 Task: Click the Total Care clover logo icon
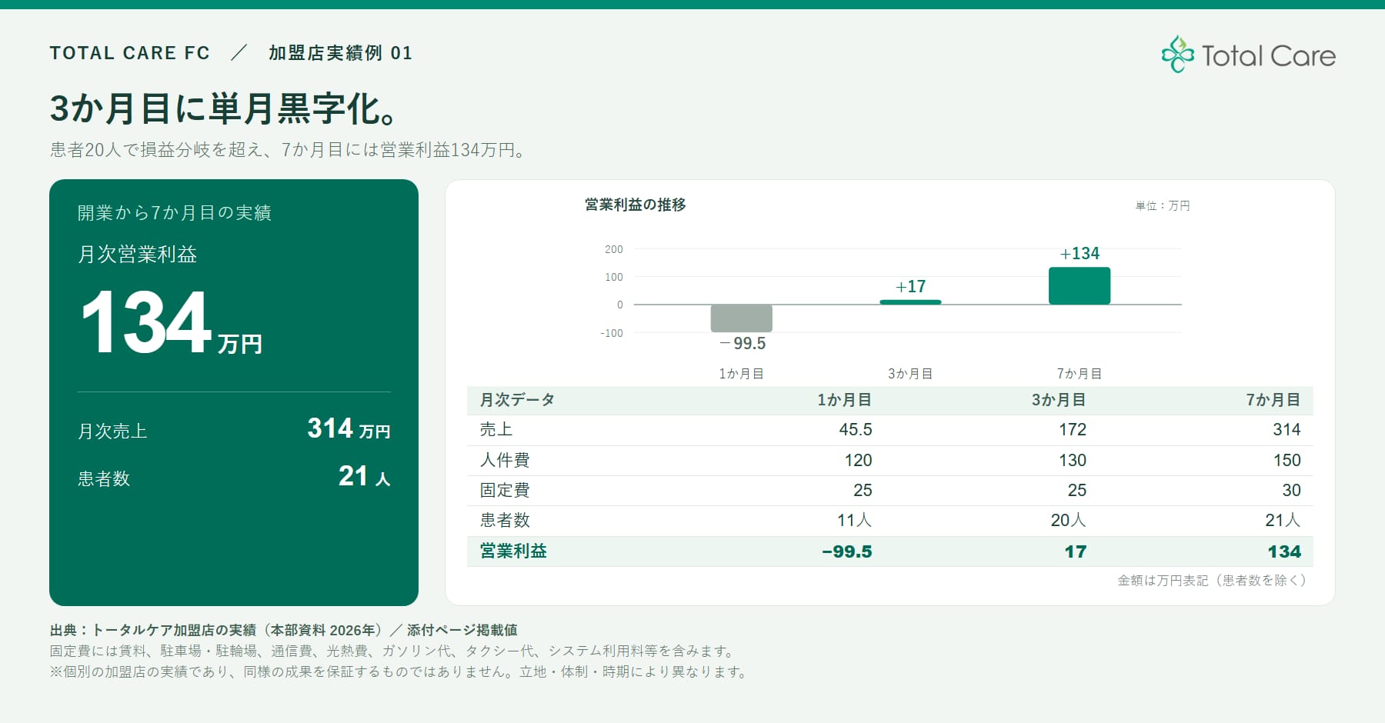click(x=1177, y=55)
